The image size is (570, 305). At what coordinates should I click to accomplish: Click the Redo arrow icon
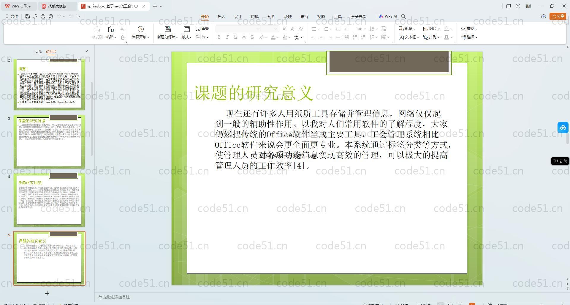coord(71,16)
